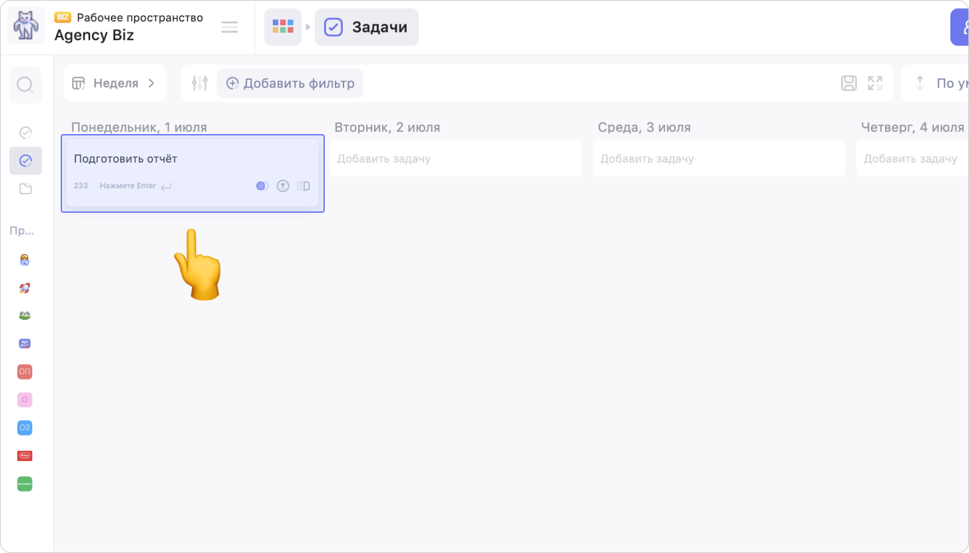The width and height of the screenshot is (969, 553).
Task: Toggle the striped status switch on task card
Action: point(262,186)
